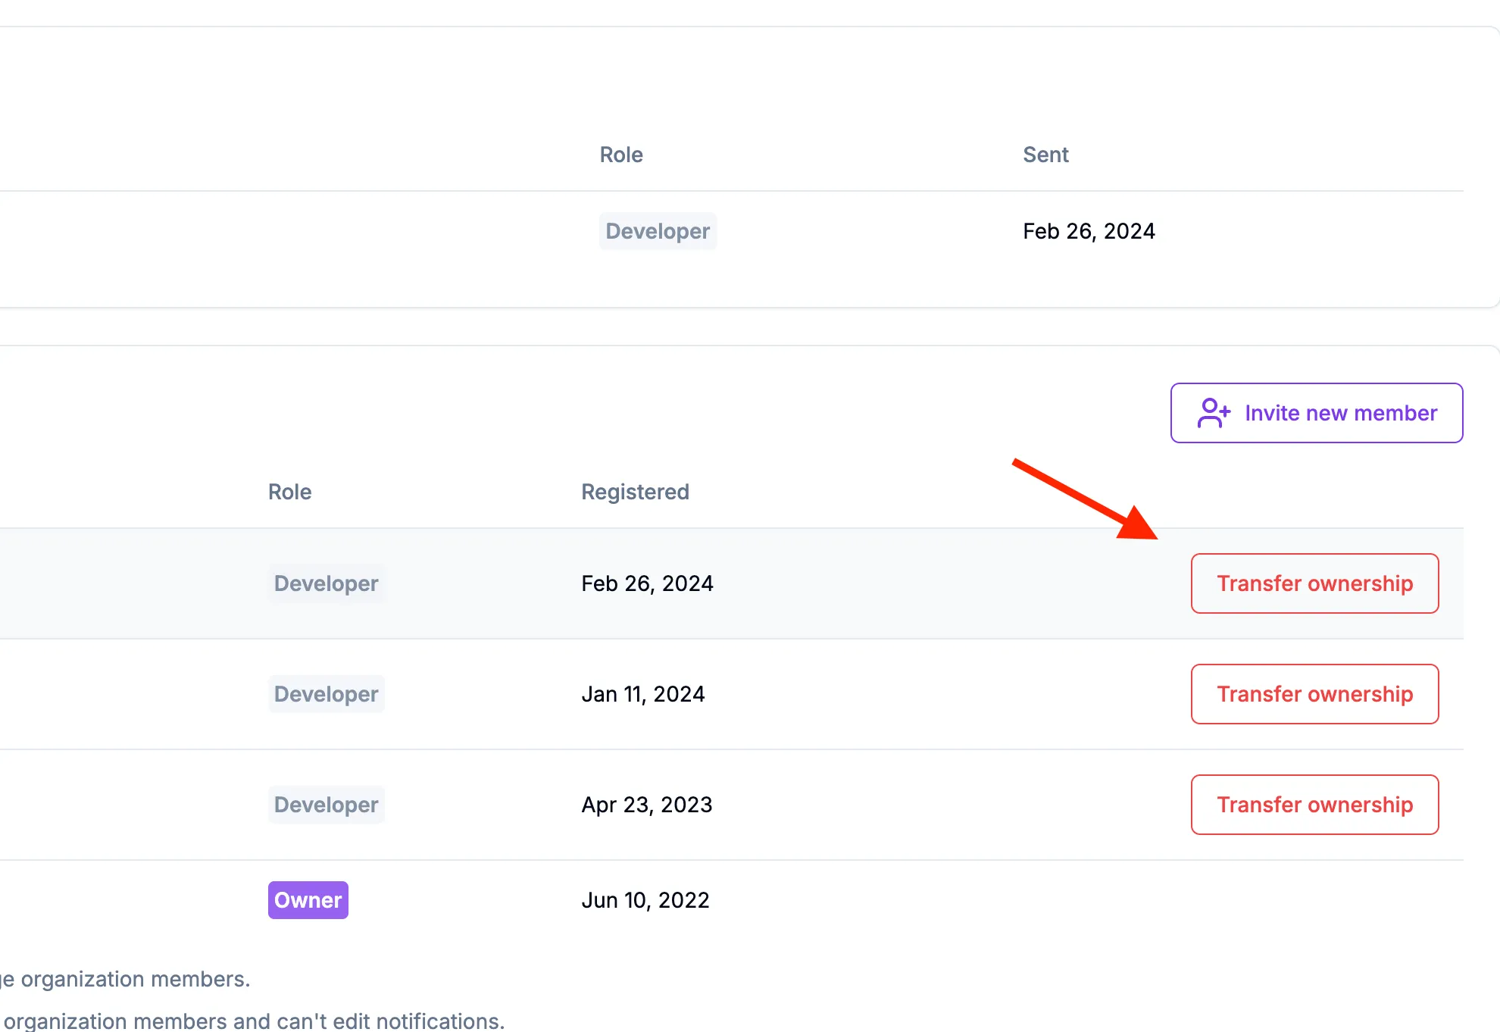Click the Apr 23, 2023 registered date
This screenshot has width=1500, height=1032.
pyautogui.click(x=647, y=805)
